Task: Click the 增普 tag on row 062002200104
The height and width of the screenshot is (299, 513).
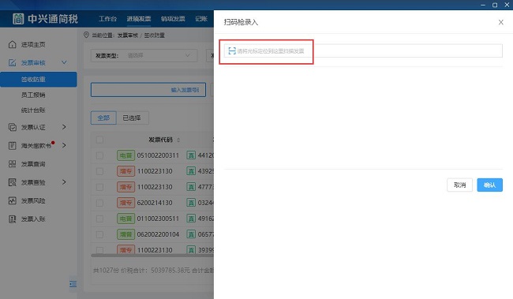Action: [125, 234]
